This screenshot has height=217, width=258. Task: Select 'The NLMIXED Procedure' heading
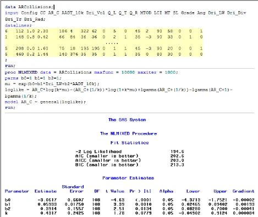pyautogui.click(x=128, y=133)
